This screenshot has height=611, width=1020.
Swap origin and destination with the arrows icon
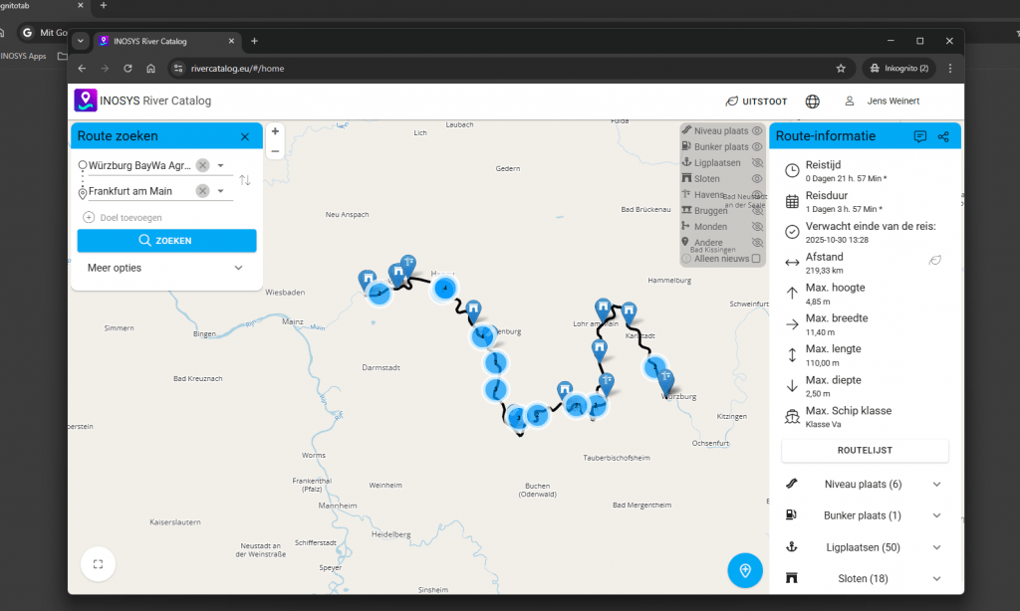(x=245, y=179)
